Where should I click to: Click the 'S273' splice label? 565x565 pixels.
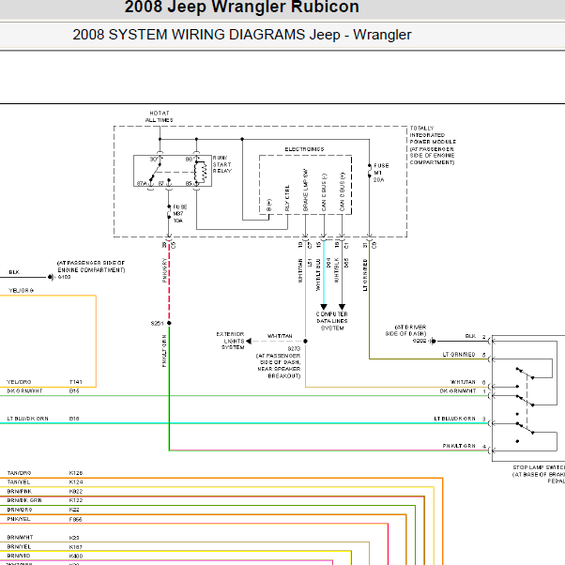294,348
